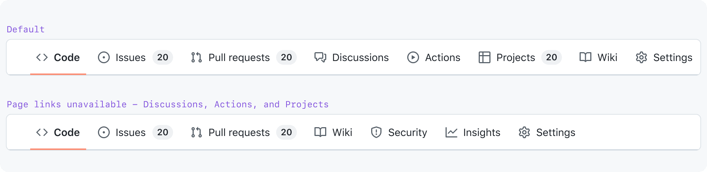Click the Projects count badge showing 20

click(552, 57)
